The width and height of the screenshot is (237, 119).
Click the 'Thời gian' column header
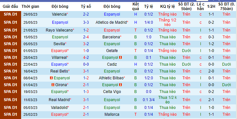coord(30,7)
